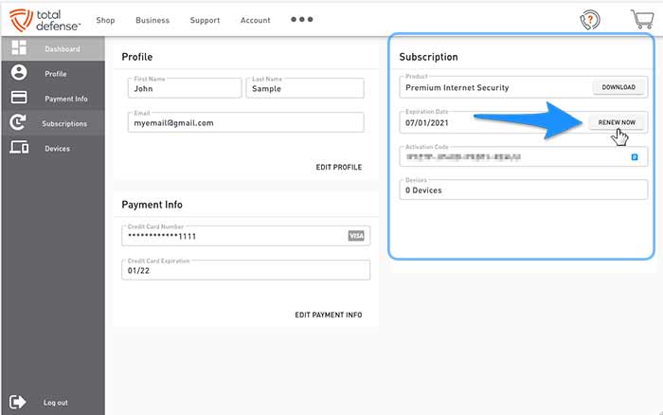This screenshot has height=415, width=663.
Task: Go to Dashboard in sidebar
Action: tap(63, 49)
